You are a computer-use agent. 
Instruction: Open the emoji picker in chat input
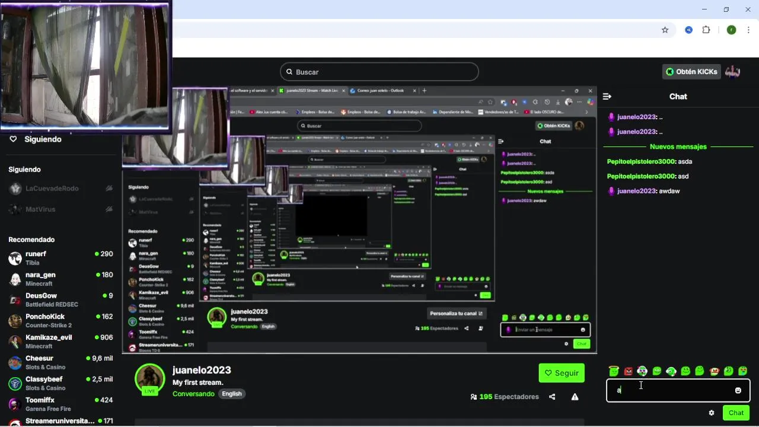tap(738, 390)
